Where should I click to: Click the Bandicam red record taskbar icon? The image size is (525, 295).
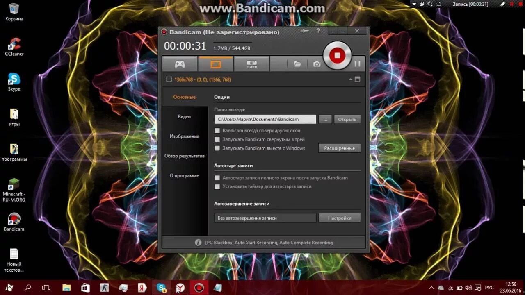point(199,288)
